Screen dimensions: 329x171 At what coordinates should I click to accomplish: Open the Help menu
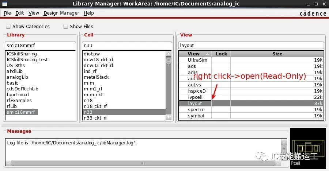coord(89,13)
